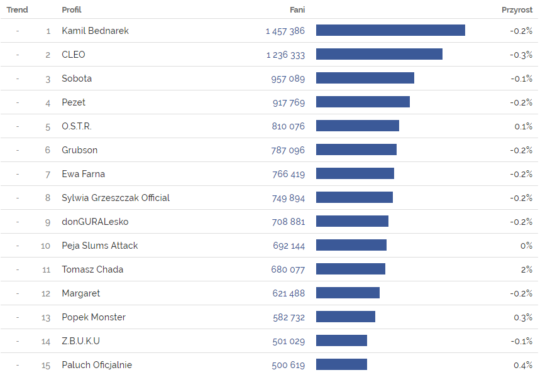
Task: Click the Trend column header
Action: point(17,10)
